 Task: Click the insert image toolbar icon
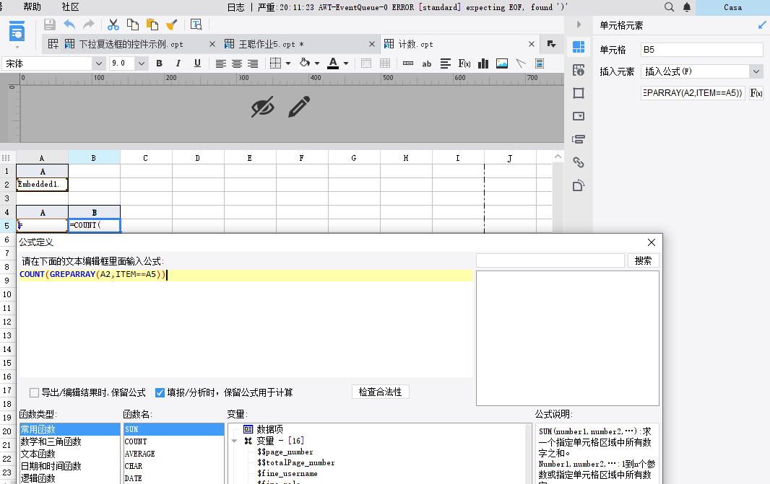501,63
